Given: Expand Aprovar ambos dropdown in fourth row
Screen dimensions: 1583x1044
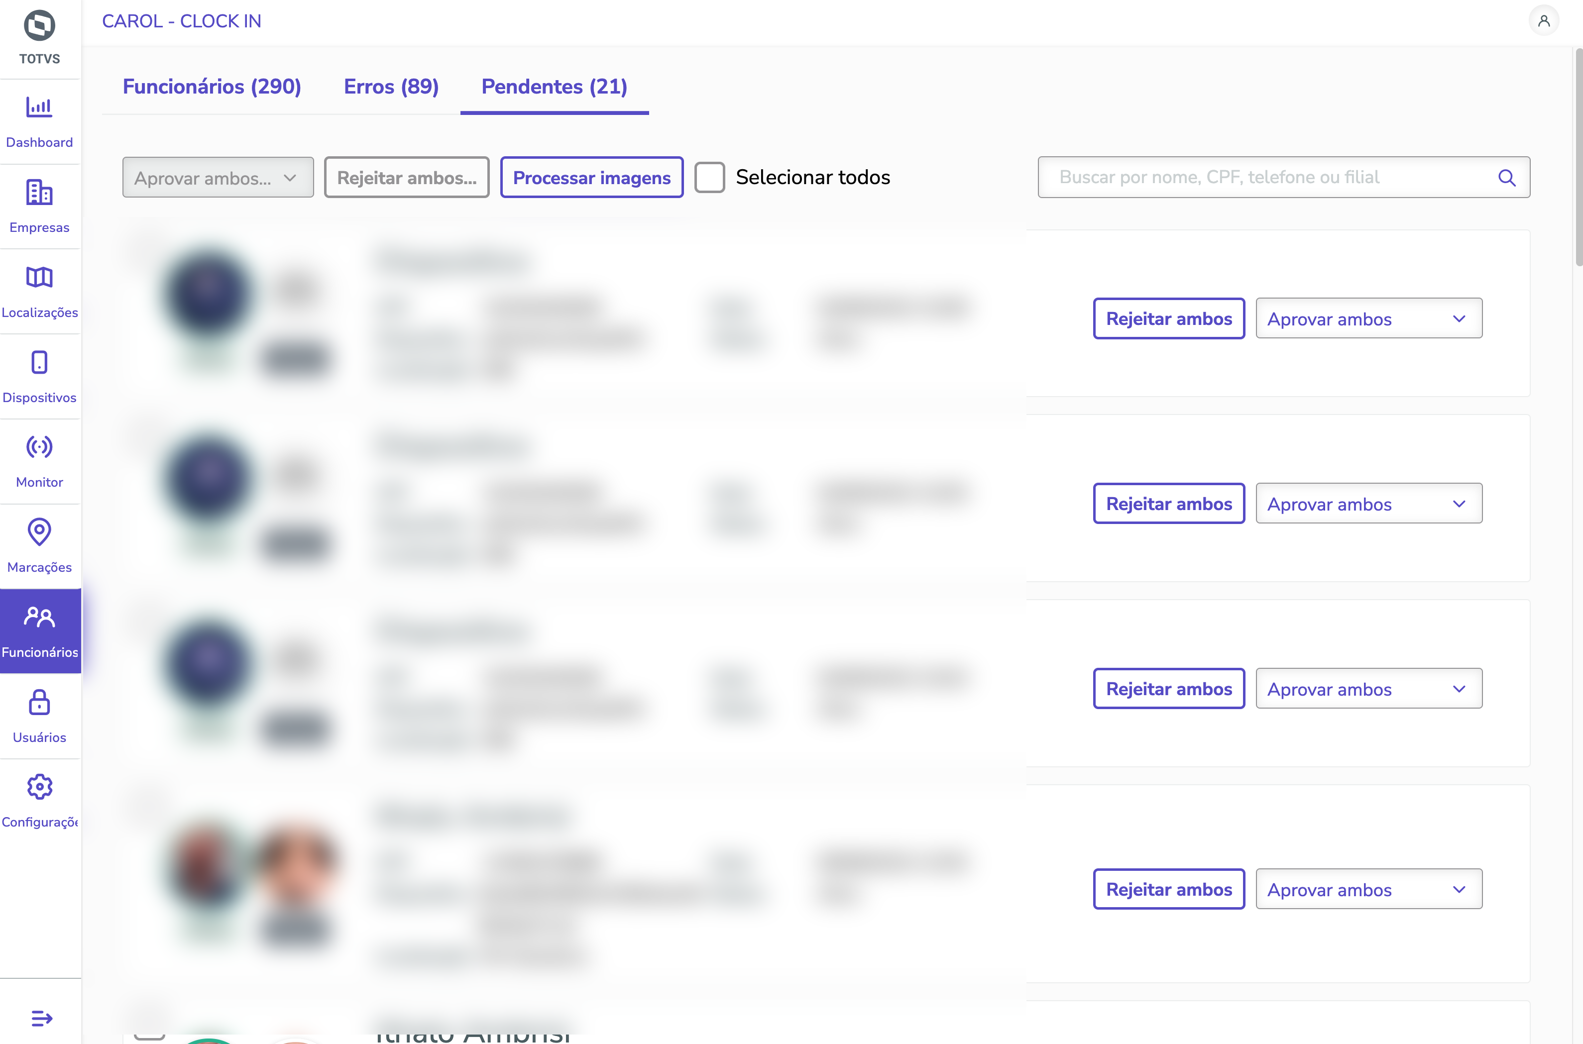Looking at the screenshot, I should (1368, 890).
